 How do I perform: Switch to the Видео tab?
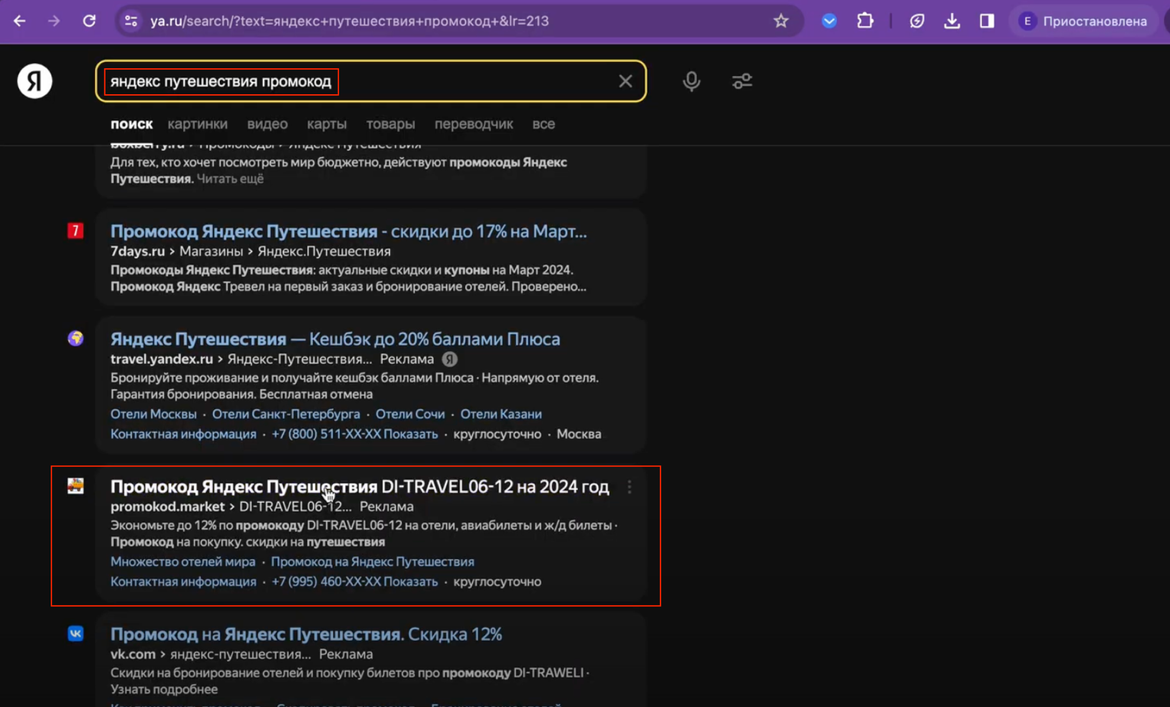pos(268,124)
